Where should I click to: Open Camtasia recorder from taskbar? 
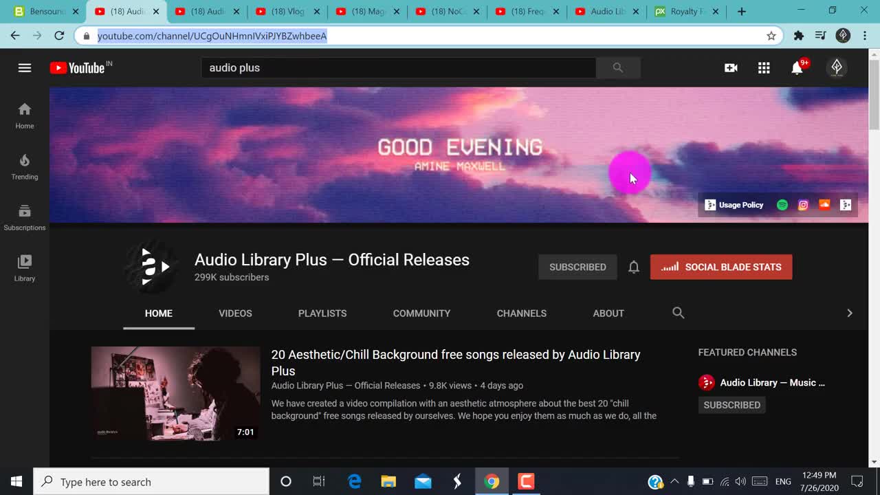click(x=526, y=481)
